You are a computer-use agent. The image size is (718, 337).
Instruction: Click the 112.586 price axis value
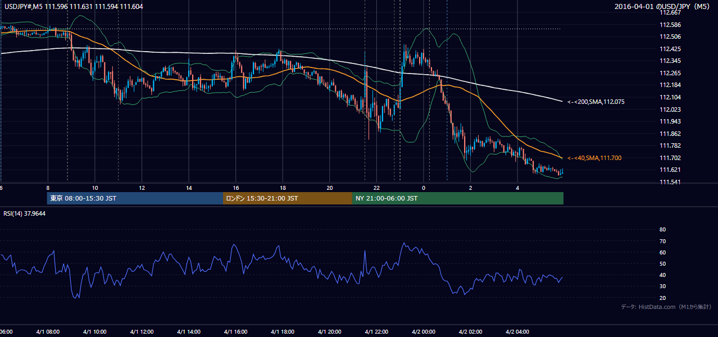pyautogui.click(x=670, y=25)
